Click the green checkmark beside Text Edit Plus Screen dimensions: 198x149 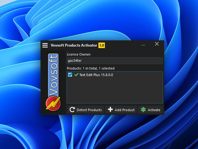(x=76, y=75)
